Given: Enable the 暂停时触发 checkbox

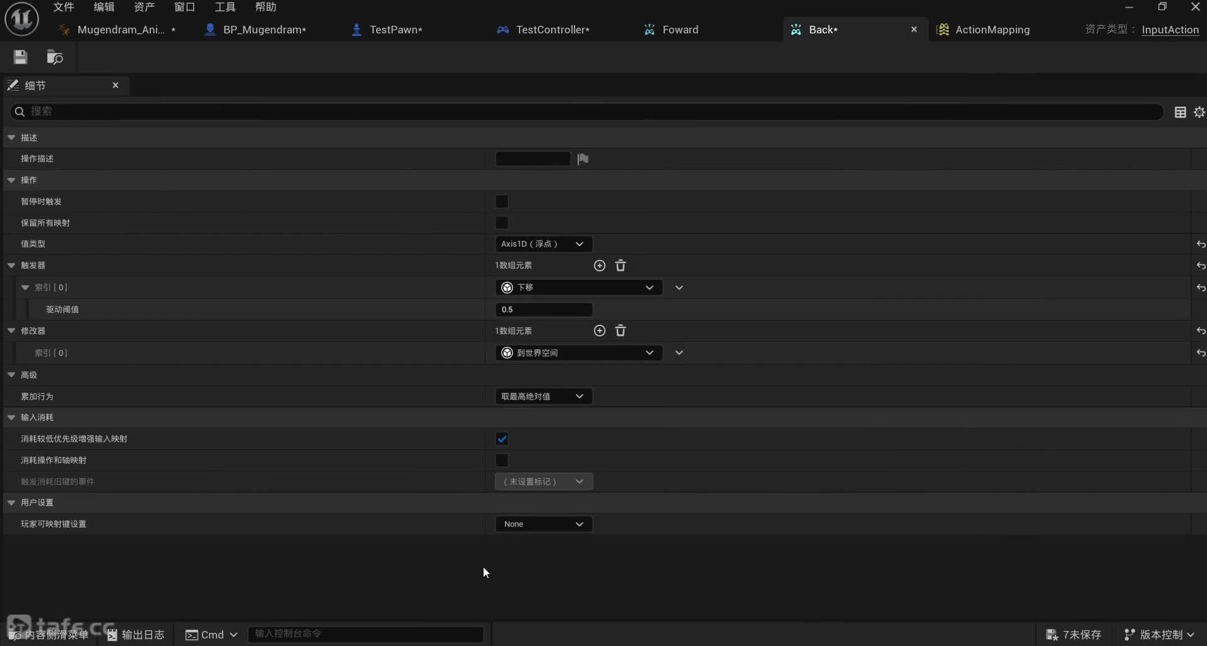Looking at the screenshot, I should coord(502,202).
